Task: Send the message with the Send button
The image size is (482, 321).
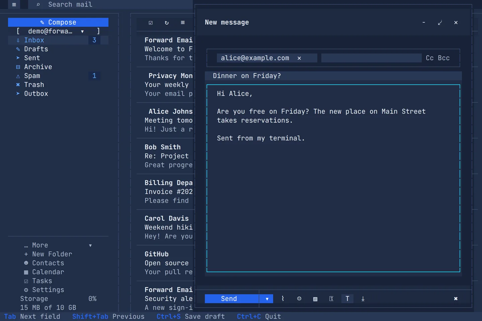Action: [x=232, y=299]
